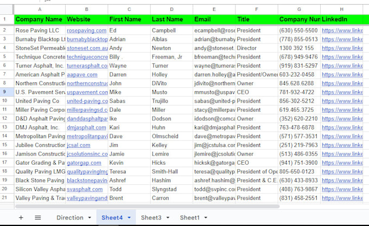
Task: Select CEO title in Musto row
Action: tap(257, 92)
